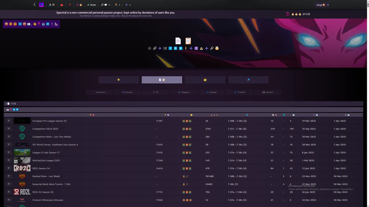Open the Discord link

[x=127, y=92]
